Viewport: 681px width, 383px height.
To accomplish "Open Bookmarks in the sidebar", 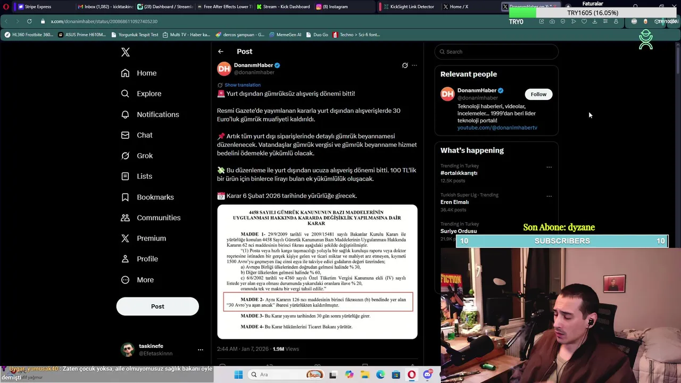I will pos(147,197).
